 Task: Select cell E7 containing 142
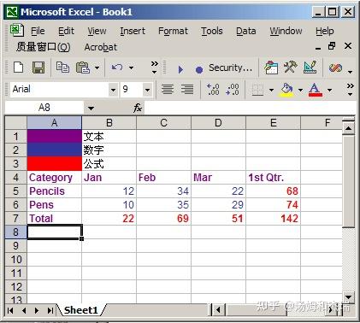[273, 219]
